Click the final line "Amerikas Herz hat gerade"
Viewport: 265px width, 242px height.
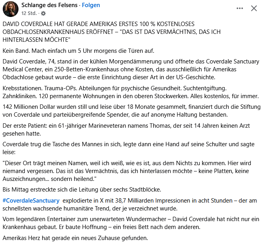[75, 238]
